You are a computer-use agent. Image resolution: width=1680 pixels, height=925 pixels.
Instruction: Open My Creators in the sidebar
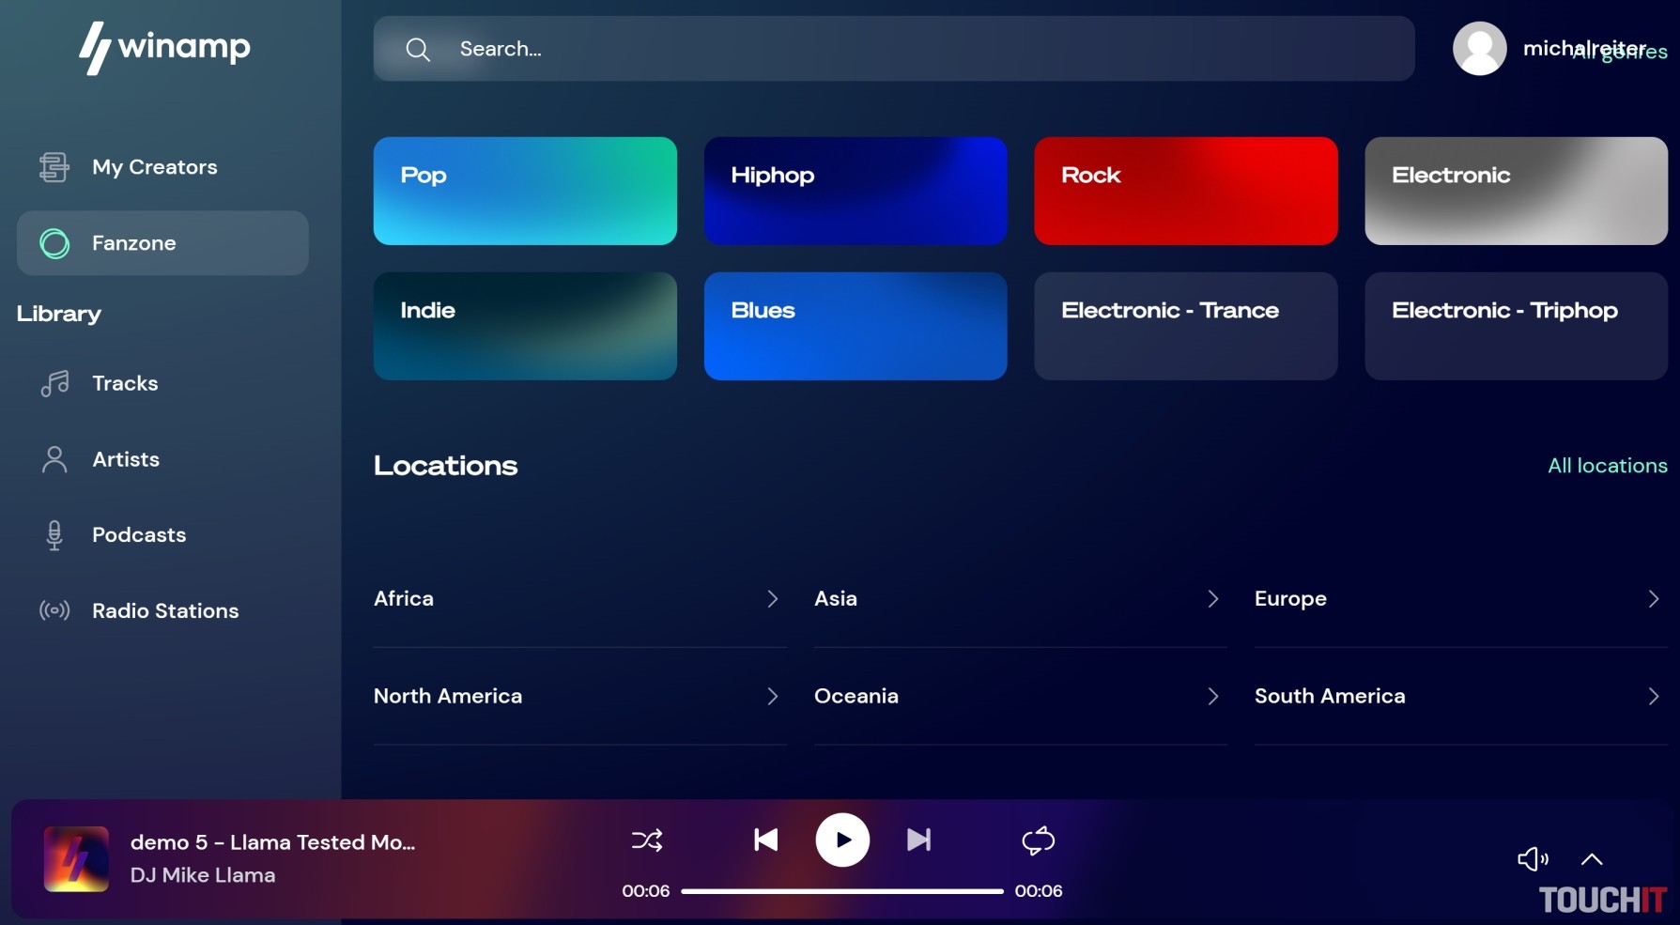155,167
